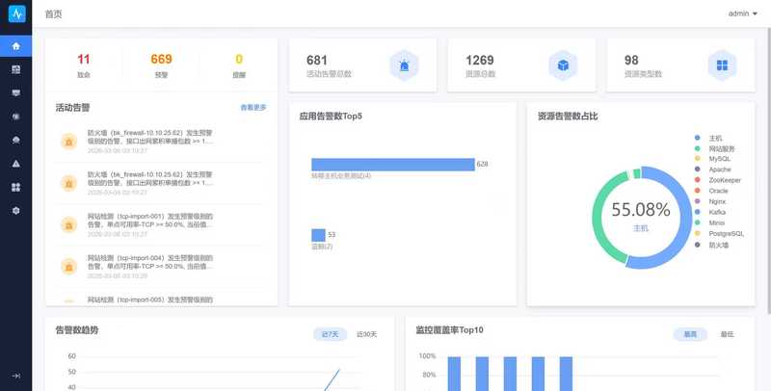Screen dimensions: 771x391
Task: Click the orange icon beside the tcp-import-001 alert
Action: (68, 224)
